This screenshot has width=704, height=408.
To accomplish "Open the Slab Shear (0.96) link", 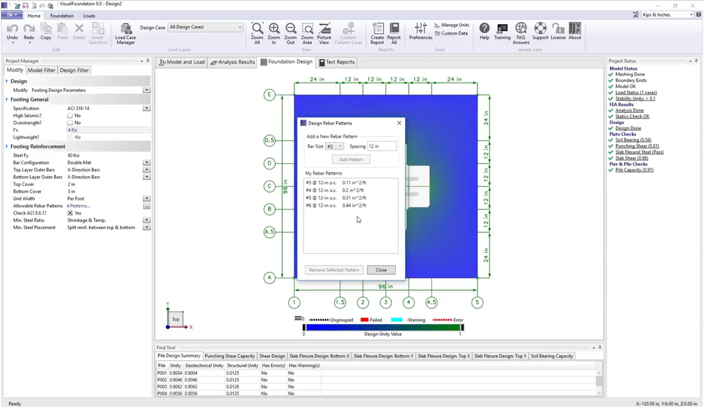I will [x=632, y=158].
